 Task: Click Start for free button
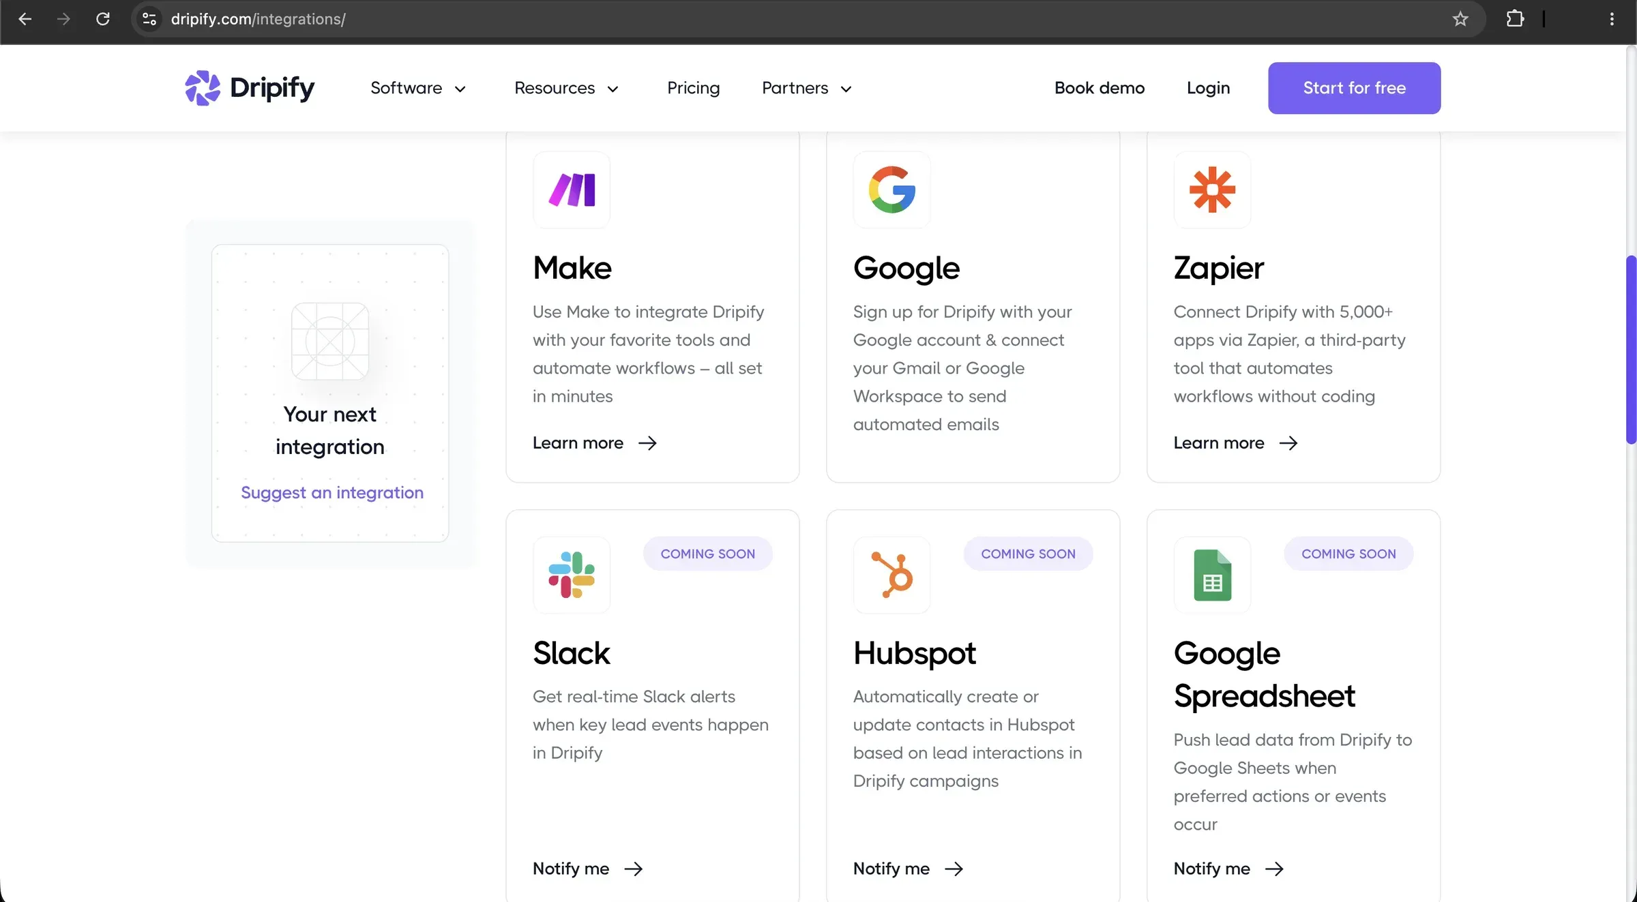(1354, 88)
